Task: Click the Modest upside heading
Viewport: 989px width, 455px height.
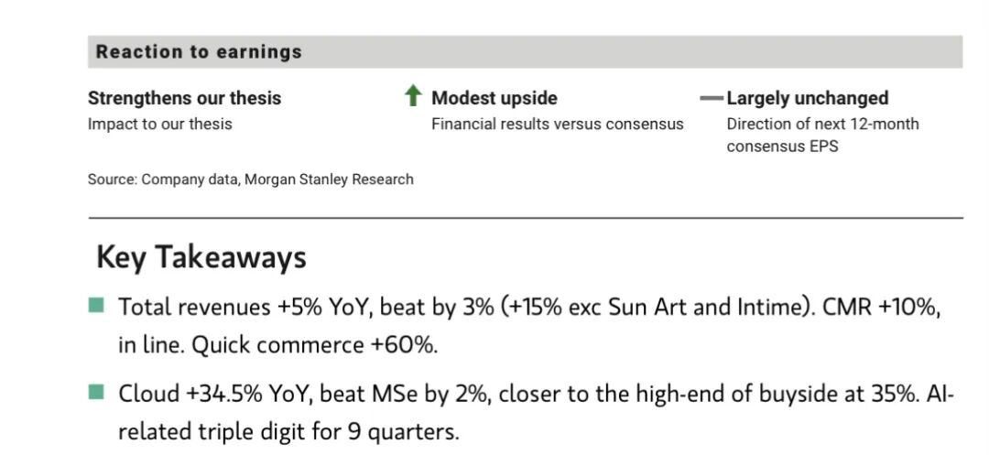Action: [494, 98]
